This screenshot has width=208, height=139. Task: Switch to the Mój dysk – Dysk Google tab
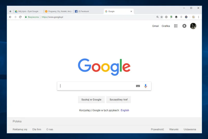pos(28,11)
